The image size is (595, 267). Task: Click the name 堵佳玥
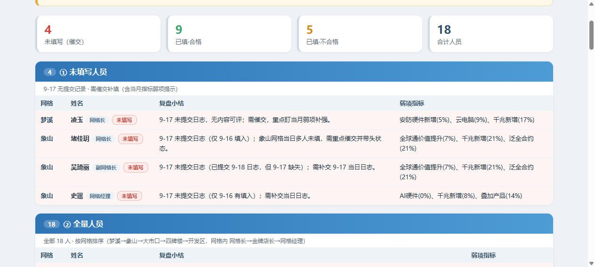(x=80, y=138)
